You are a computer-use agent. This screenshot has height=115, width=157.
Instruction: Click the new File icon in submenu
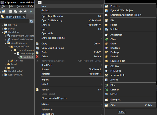106,20
